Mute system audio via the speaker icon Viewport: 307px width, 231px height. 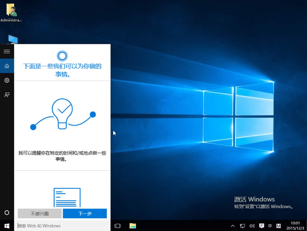coord(251,226)
